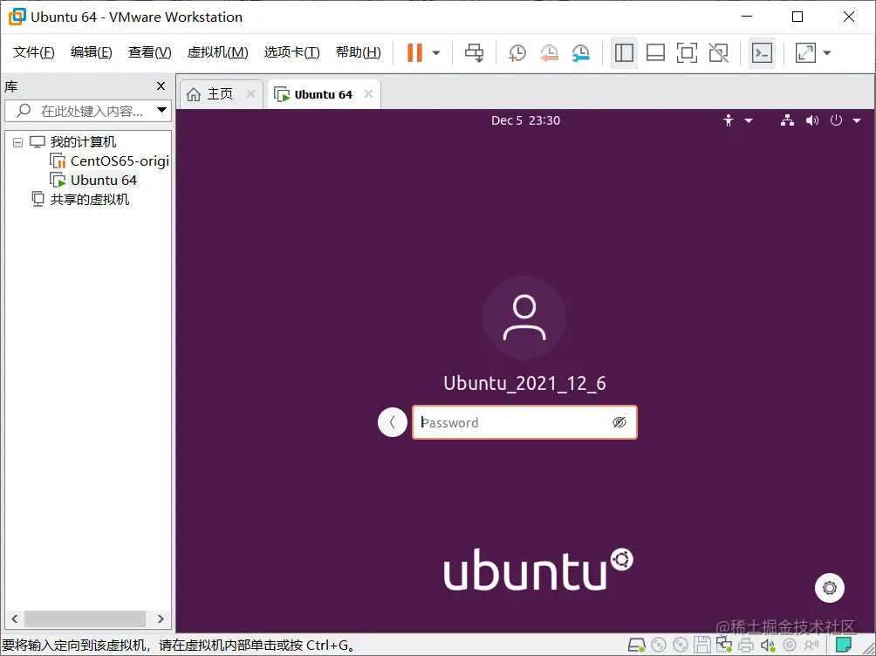
Task: Click the USB camera device status icon
Action: point(790,646)
